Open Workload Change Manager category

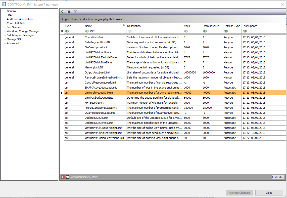point(23,31)
